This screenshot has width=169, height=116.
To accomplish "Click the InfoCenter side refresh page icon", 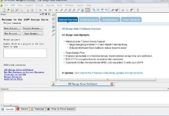I will coord(53,27).
